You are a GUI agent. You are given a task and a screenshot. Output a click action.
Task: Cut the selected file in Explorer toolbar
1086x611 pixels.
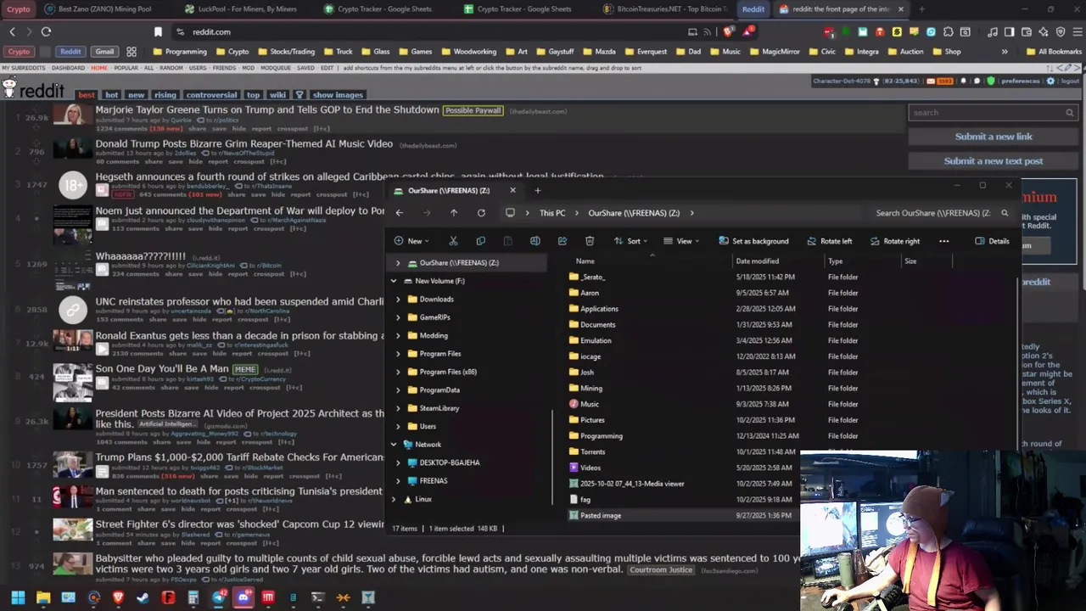coord(453,241)
